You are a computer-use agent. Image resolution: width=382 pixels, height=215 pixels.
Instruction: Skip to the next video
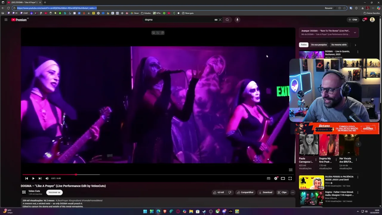point(40,178)
